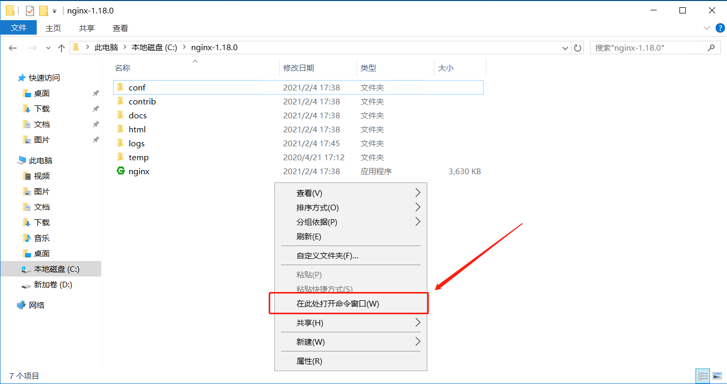Viewport: 727px width, 384px height.
Task: Click the 2020/4/21 17:12 date cell
Action: pos(314,157)
